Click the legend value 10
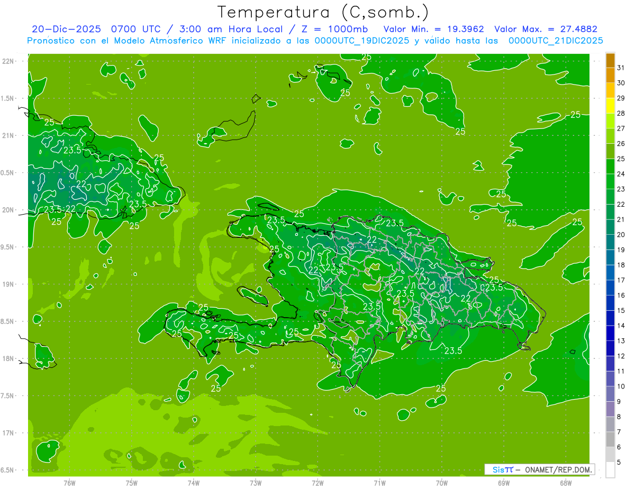Viewport: 635px width, 490px height. click(621, 386)
